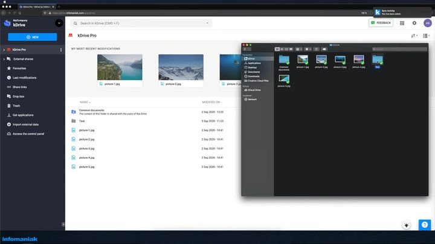The width and height of the screenshot is (435, 244).
Task: Toggle the sort order button
Action: (414, 36)
